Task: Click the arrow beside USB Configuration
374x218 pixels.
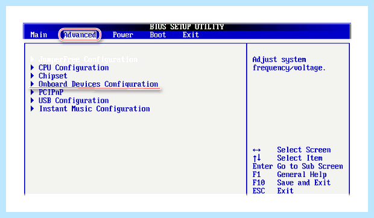Action: 33,100
